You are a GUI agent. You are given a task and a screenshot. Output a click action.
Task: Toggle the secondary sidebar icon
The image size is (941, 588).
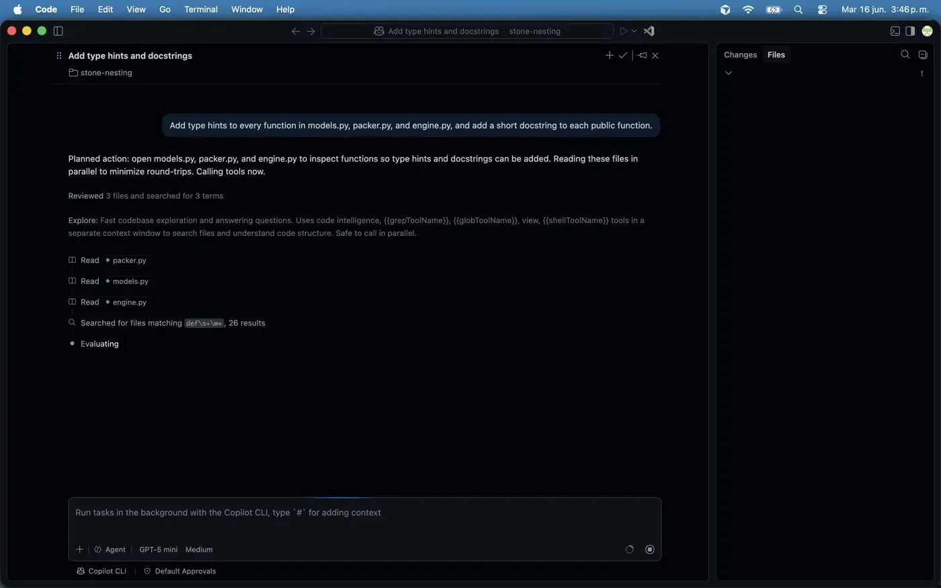(910, 31)
